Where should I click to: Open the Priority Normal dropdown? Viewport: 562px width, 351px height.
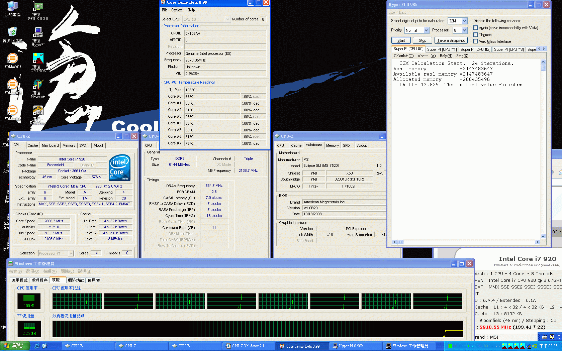(426, 30)
